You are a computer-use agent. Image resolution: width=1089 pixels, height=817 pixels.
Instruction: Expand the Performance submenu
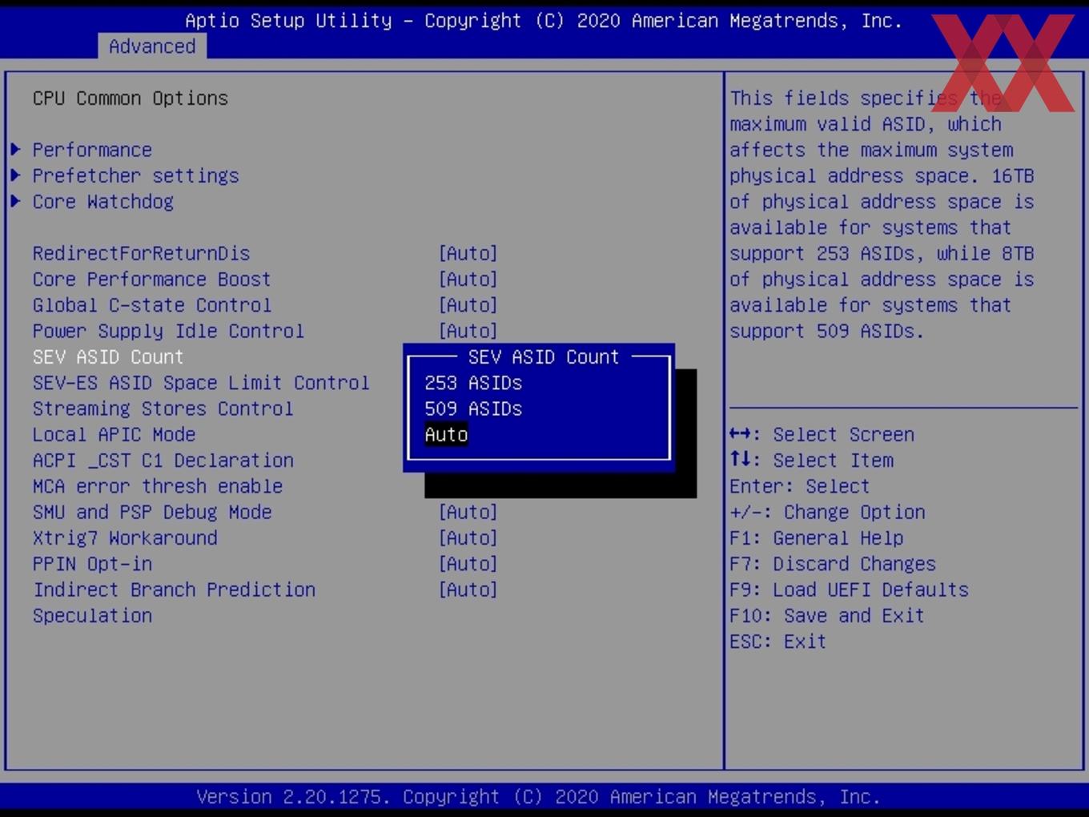pos(92,150)
